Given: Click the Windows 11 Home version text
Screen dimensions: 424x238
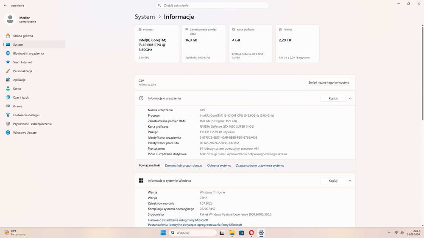Looking at the screenshot, I should (212, 192).
